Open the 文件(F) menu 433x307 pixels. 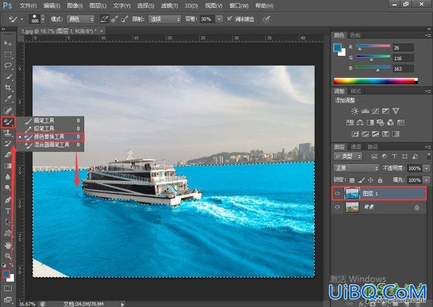pos(28,6)
